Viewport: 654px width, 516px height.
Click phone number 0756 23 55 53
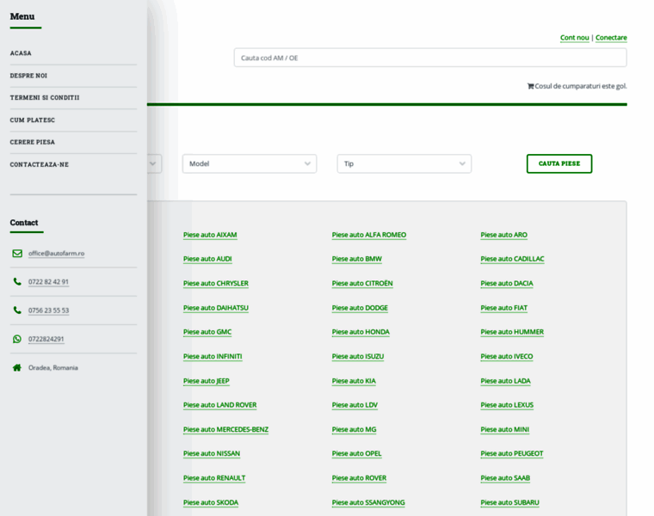(49, 310)
